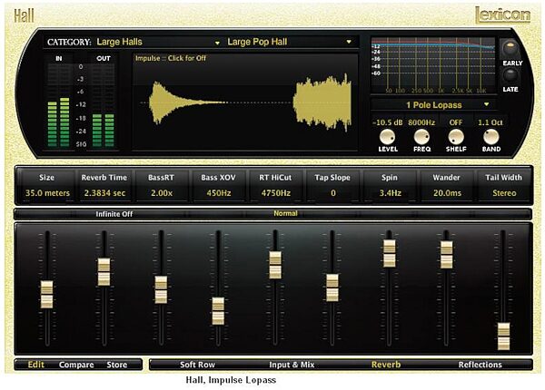Viewport: 545px width, 390px height.
Task: Toggle the Normal mode switch
Action: point(285,213)
